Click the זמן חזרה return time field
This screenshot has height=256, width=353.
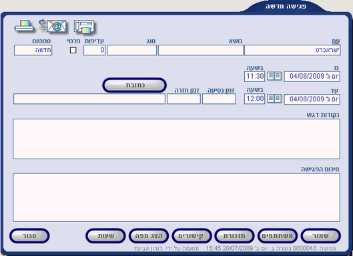[x=184, y=99]
